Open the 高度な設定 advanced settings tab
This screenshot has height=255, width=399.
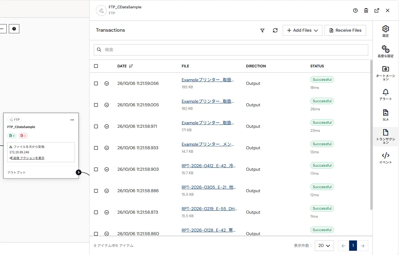click(386, 52)
